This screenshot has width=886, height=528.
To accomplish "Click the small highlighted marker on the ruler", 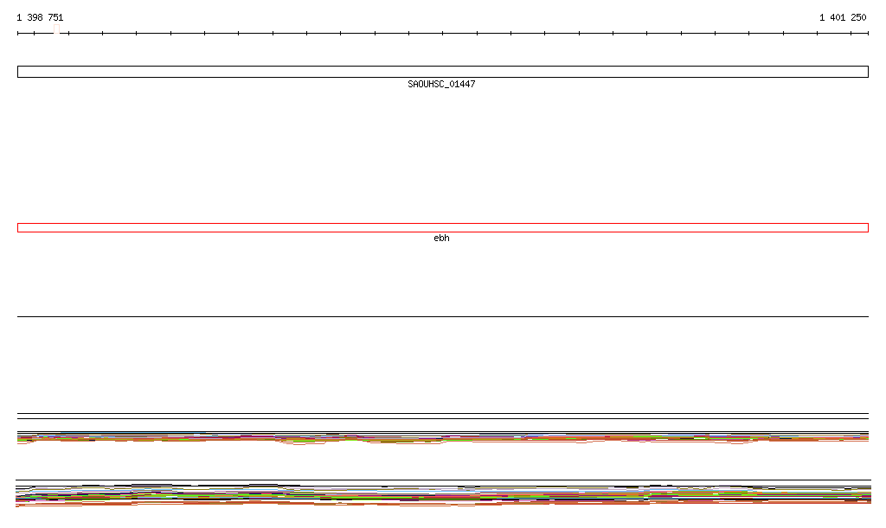I will [x=56, y=29].
